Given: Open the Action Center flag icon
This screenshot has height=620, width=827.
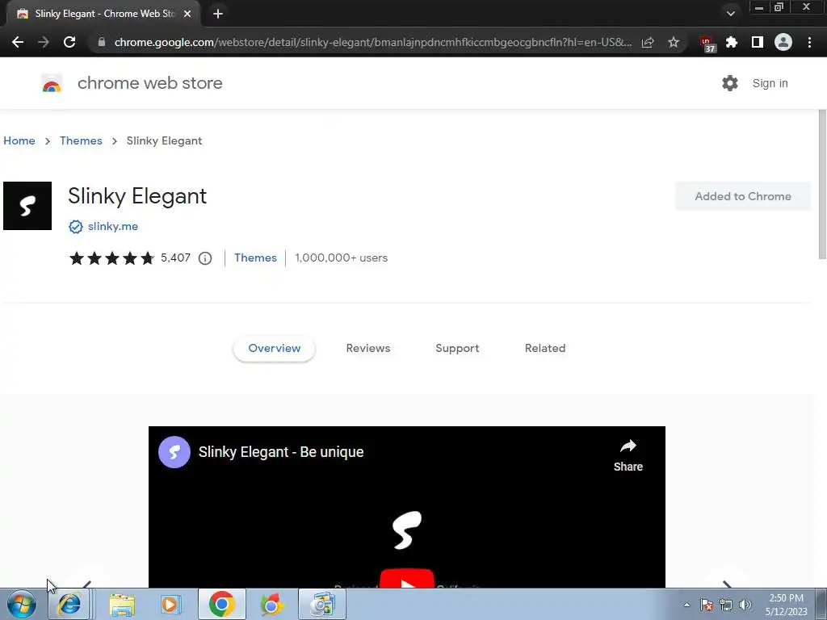Looking at the screenshot, I should pos(707,605).
